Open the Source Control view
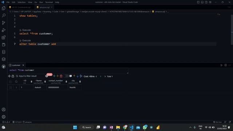233x131 pixels. coord(4,23)
